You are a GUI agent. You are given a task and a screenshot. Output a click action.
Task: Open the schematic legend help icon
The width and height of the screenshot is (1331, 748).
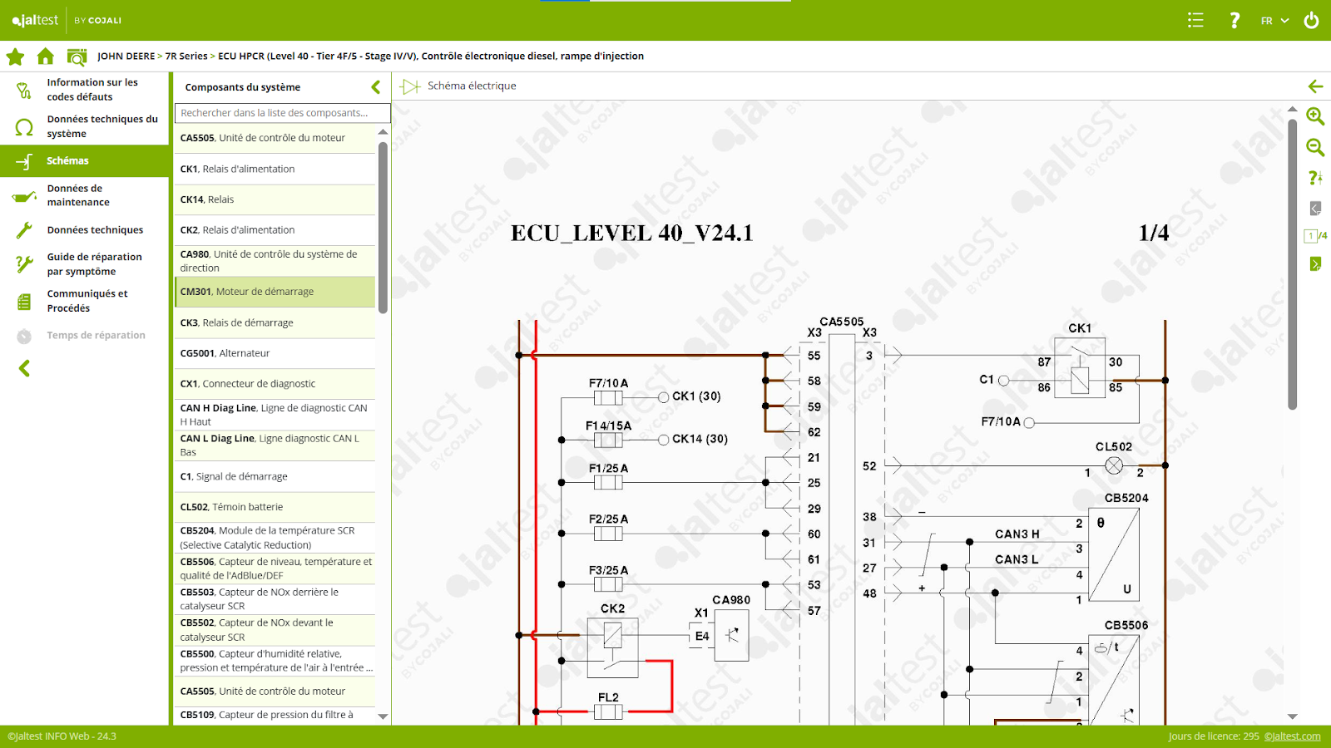pyautogui.click(x=1315, y=178)
